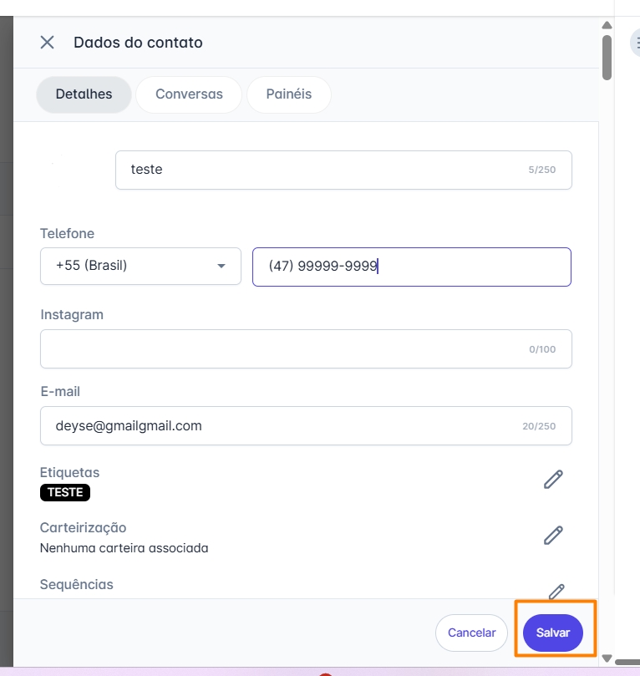Open the Conversas tab

coord(189,94)
